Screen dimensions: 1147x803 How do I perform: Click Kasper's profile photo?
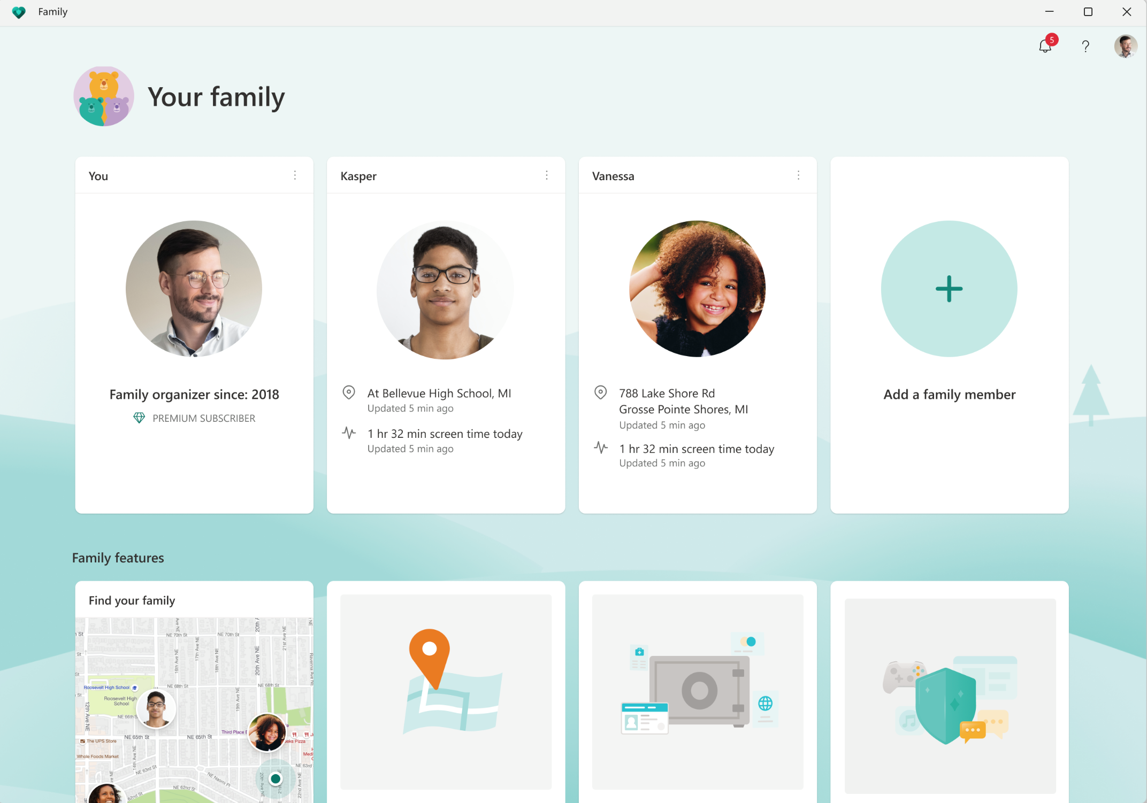pyautogui.click(x=446, y=289)
